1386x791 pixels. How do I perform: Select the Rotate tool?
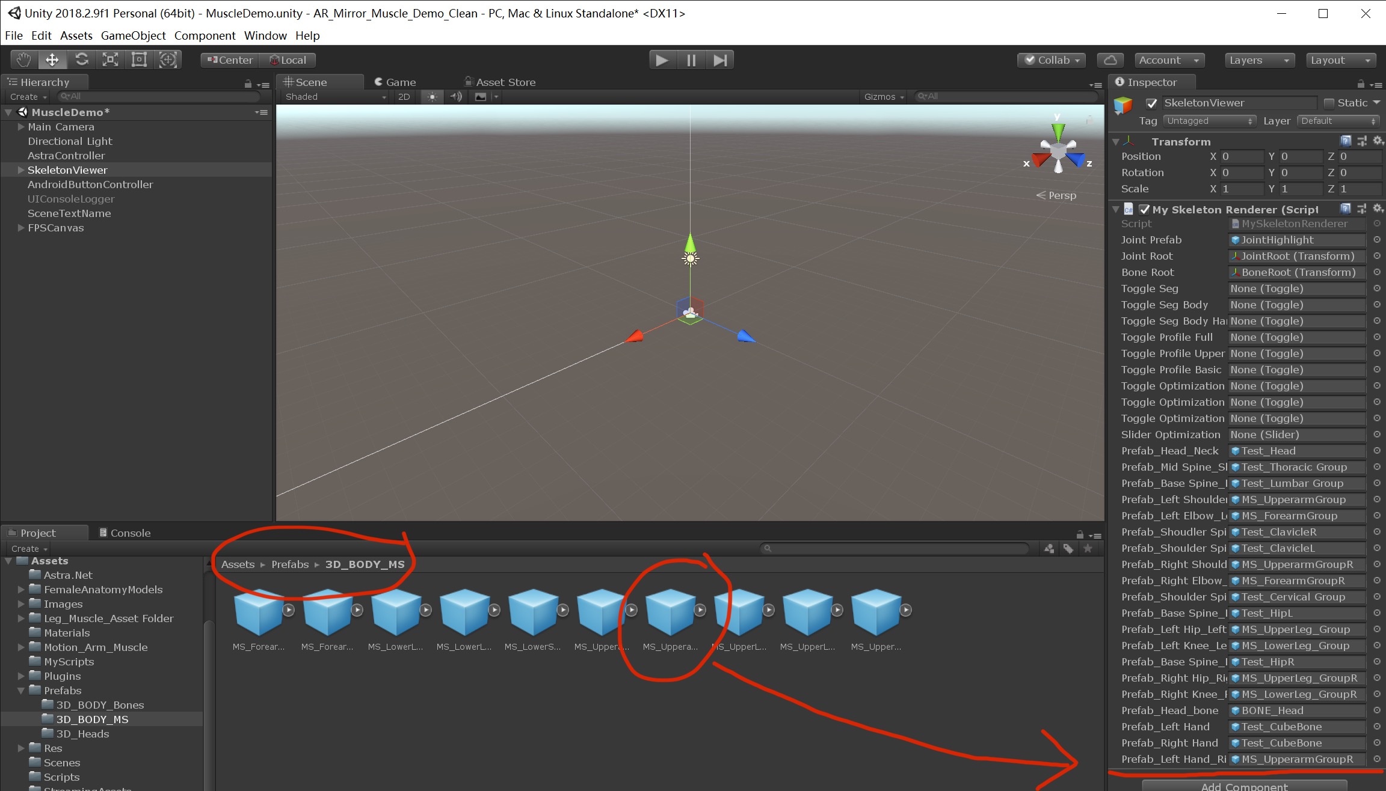pos(81,60)
